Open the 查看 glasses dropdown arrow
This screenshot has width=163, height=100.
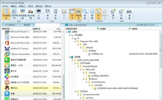[x=132, y=13]
